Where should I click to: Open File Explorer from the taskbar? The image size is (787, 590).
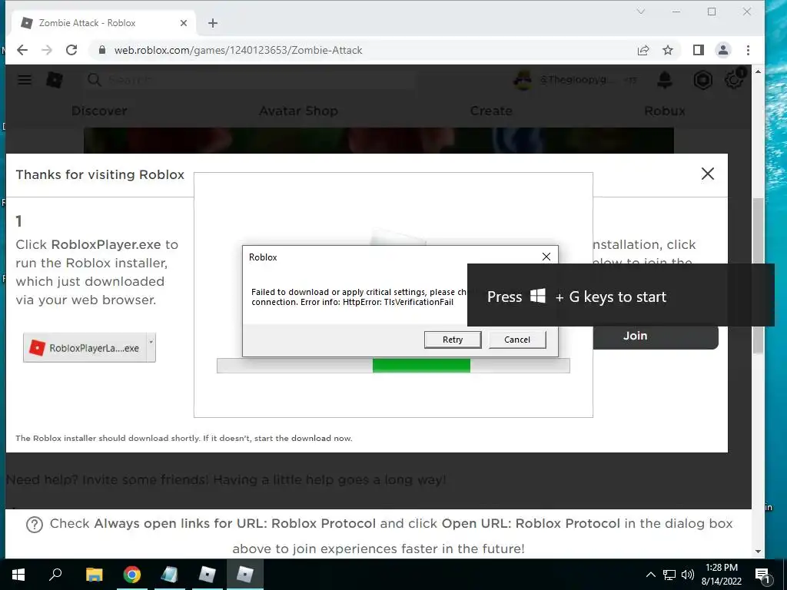(94, 575)
